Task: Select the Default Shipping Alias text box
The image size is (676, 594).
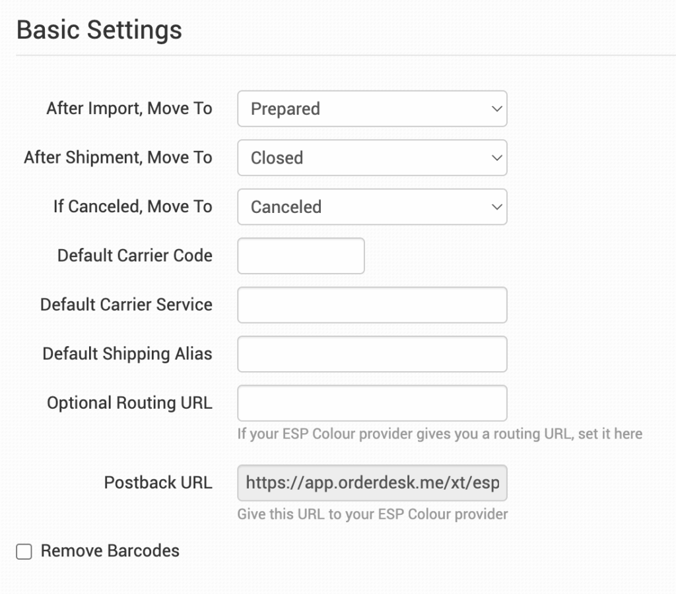Action: pyautogui.click(x=372, y=354)
